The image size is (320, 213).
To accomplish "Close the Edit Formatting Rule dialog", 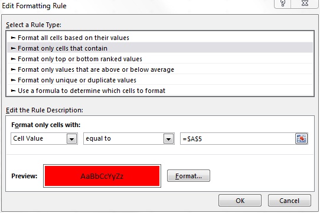I will [305, 4].
